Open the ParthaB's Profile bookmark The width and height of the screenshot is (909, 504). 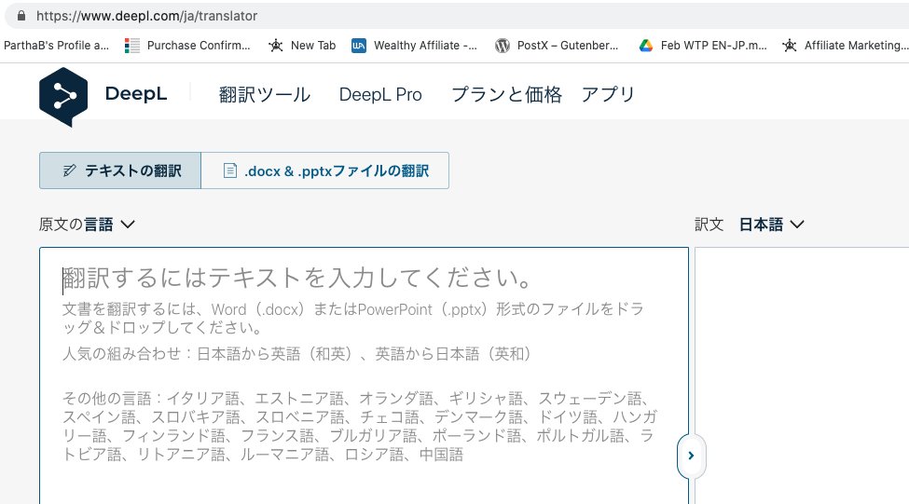click(56, 46)
